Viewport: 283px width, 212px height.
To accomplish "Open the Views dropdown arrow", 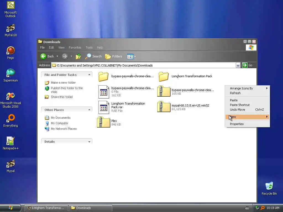I will [x=135, y=56].
